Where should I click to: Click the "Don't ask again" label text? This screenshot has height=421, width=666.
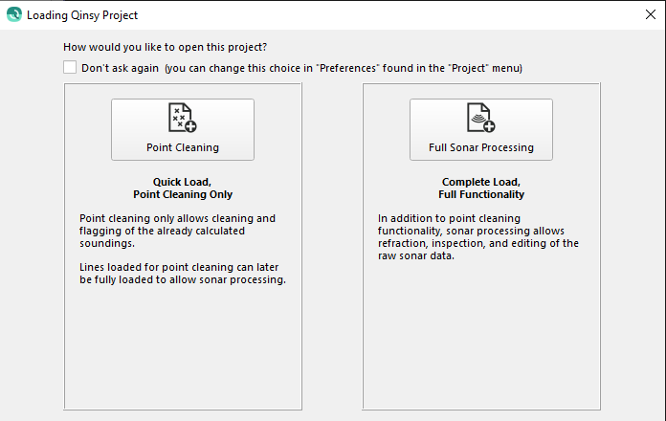pyautogui.click(x=120, y=68)
